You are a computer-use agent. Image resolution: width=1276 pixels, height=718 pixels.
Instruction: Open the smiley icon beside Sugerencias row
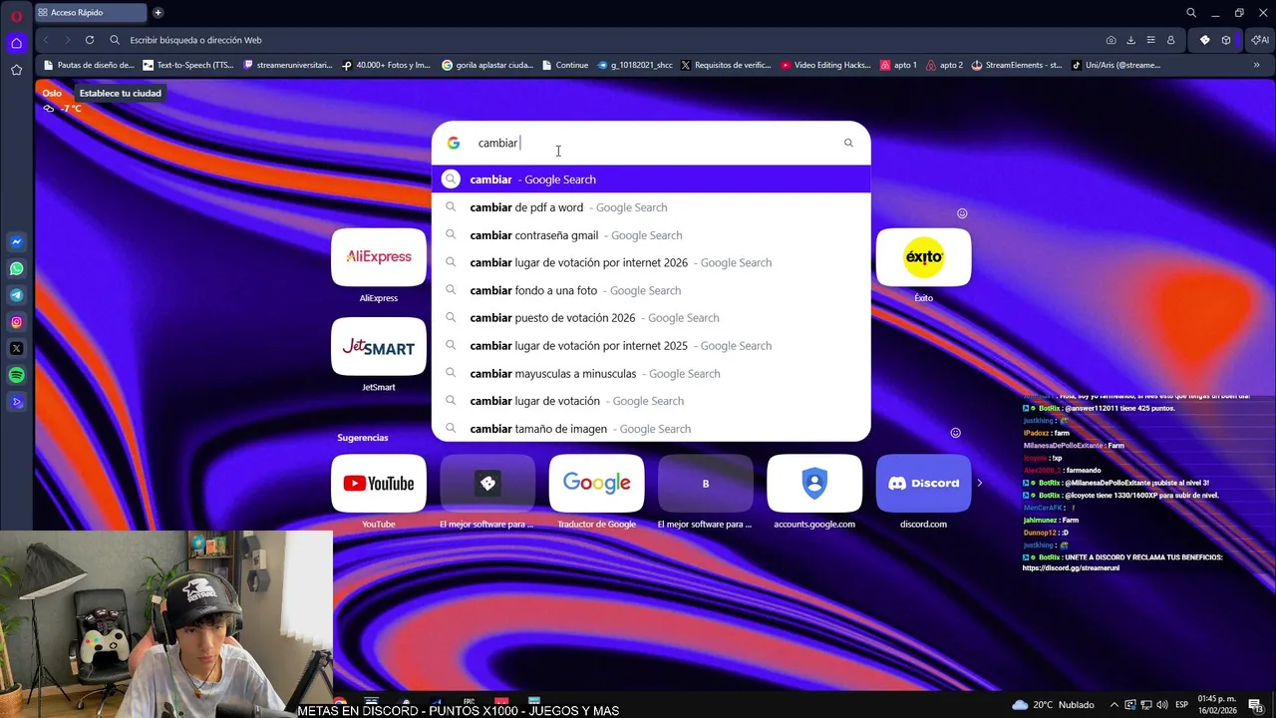(x=955, y=433)
